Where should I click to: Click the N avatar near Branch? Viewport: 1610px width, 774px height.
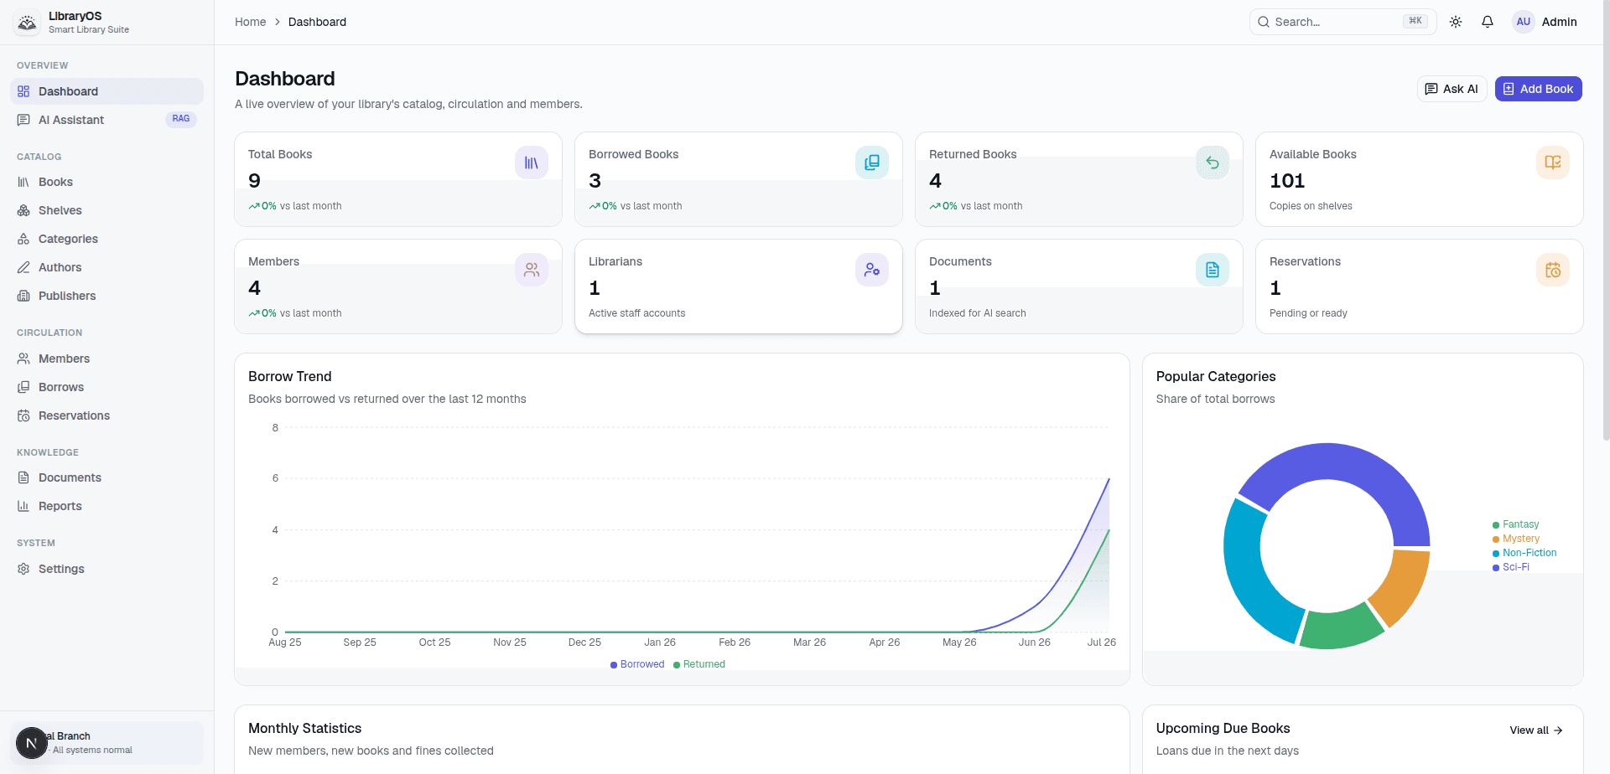(x=32, y=743)
